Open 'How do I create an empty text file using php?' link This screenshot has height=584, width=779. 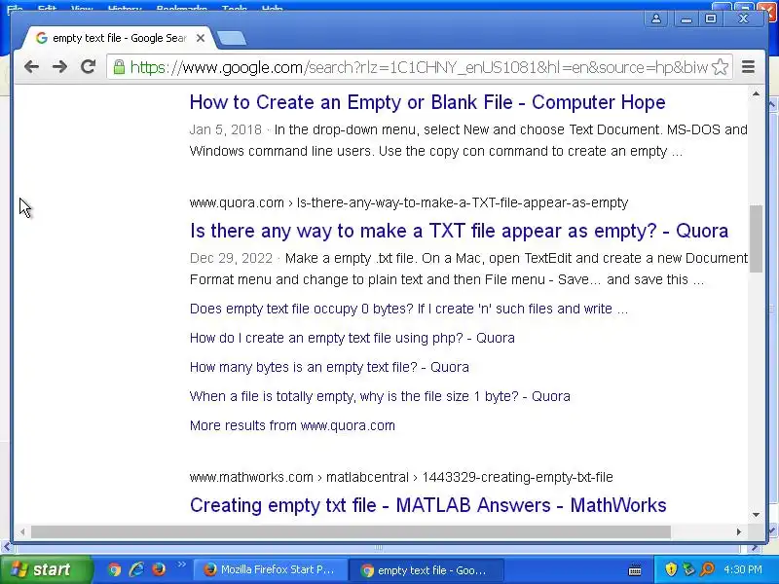[352, 338]
